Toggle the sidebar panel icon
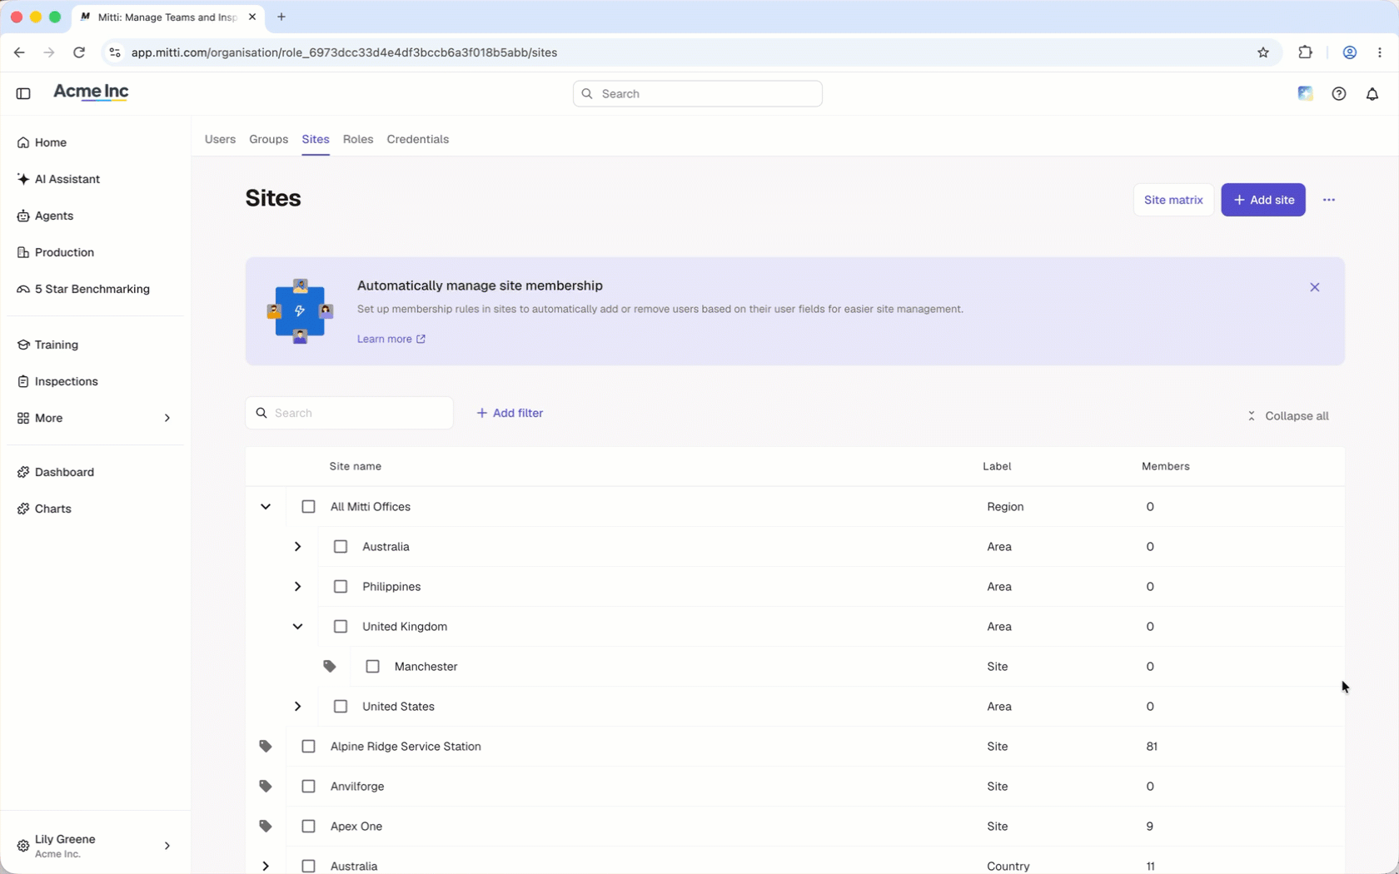Screen dimensions: 1399x874 coord(23,93)
